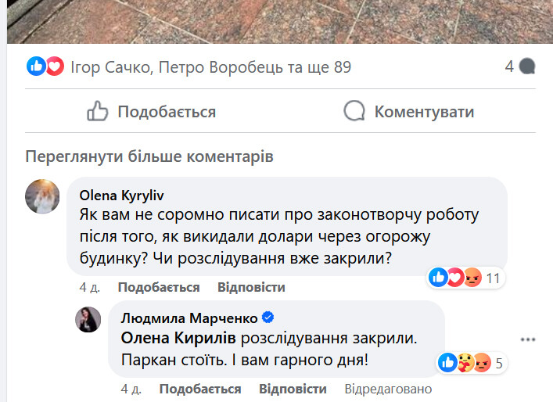This screenshot has width=553, height=402.
Task: Click the verified badge beside Людмила Марченко
Action: coord(268,318)
